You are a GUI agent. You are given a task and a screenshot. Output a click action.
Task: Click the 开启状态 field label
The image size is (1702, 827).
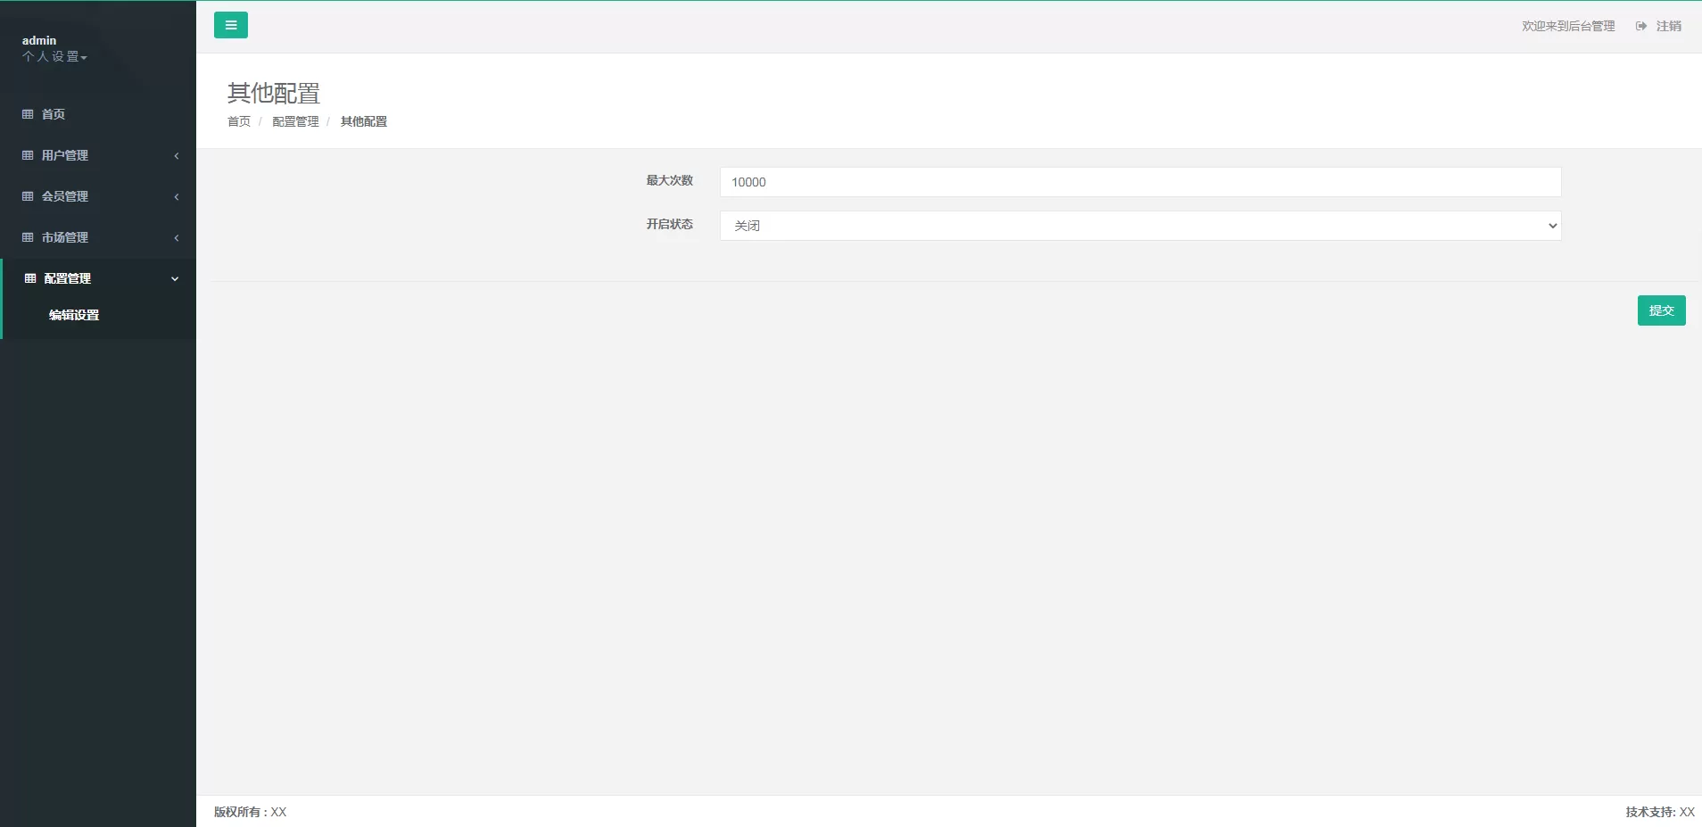pos(670,224)
